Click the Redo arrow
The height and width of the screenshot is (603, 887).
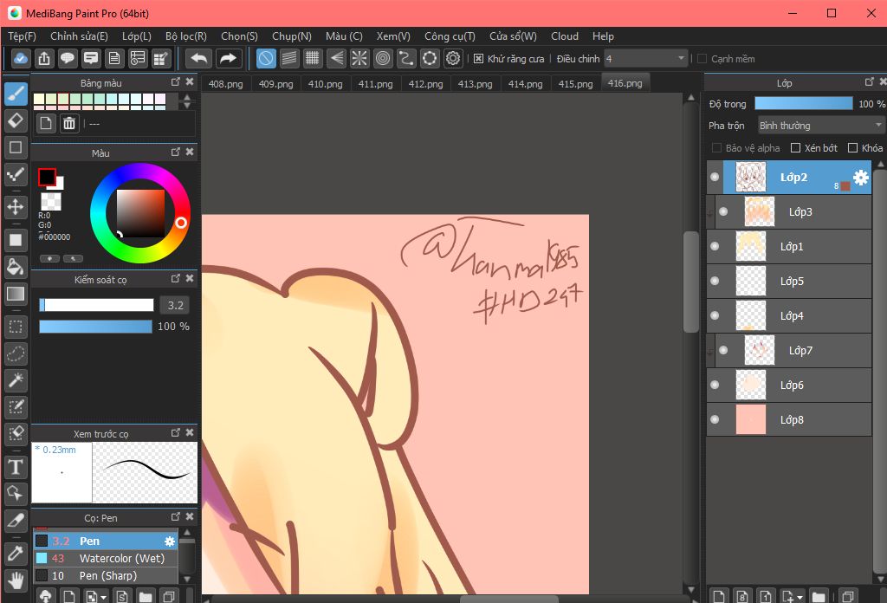[x=228, y=58]
